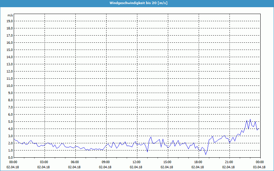Select the 06:00 time axis label

(x=75, y=162)
